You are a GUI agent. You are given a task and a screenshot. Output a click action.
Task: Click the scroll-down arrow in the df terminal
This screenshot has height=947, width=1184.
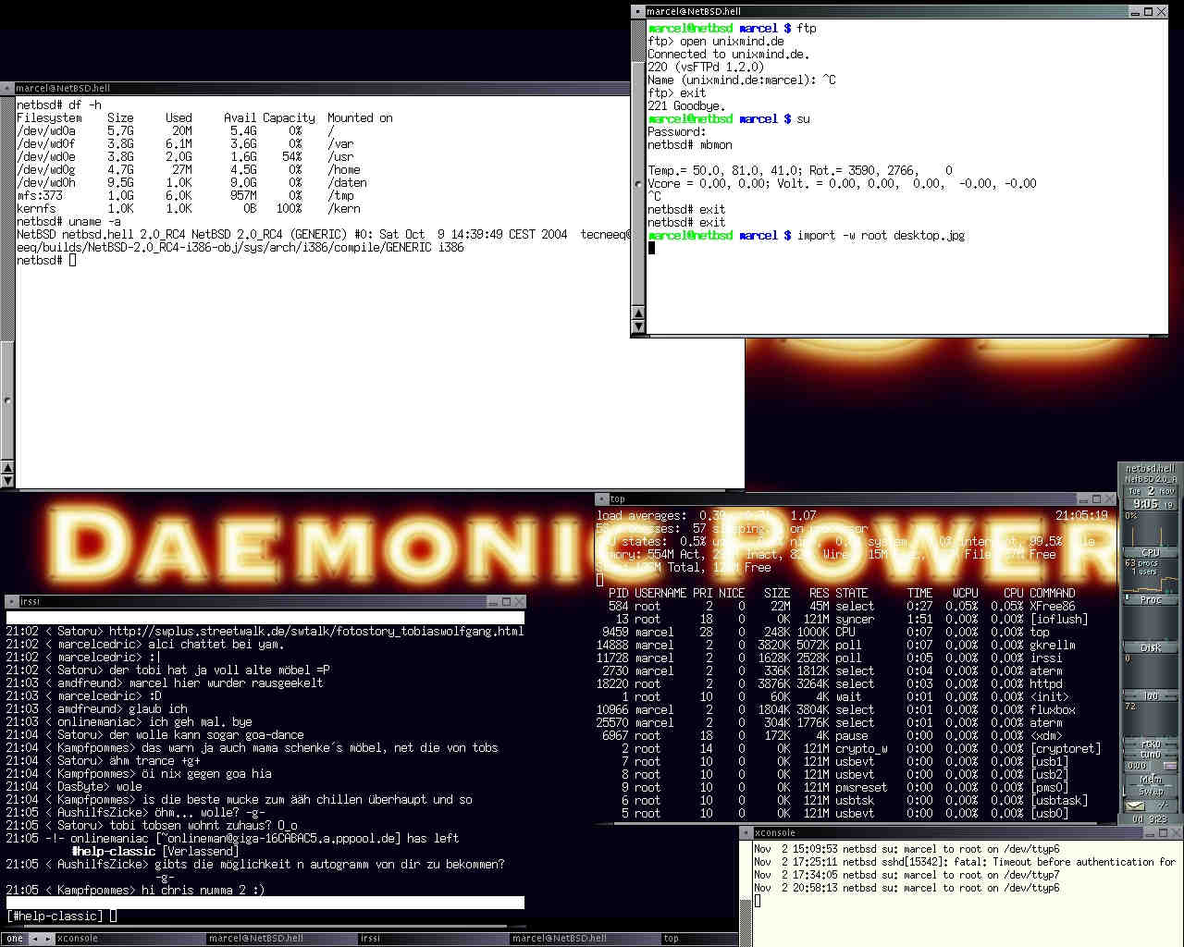click(7, 481)
